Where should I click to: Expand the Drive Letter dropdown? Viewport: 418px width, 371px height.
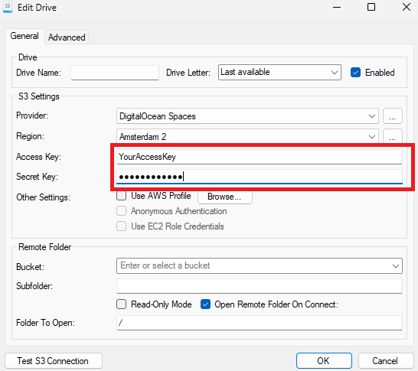(279, 72)
